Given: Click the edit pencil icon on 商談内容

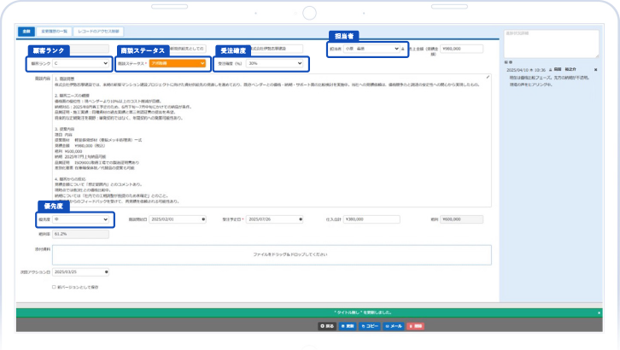Looking at the screenshot, I should (x=488, y=77).
